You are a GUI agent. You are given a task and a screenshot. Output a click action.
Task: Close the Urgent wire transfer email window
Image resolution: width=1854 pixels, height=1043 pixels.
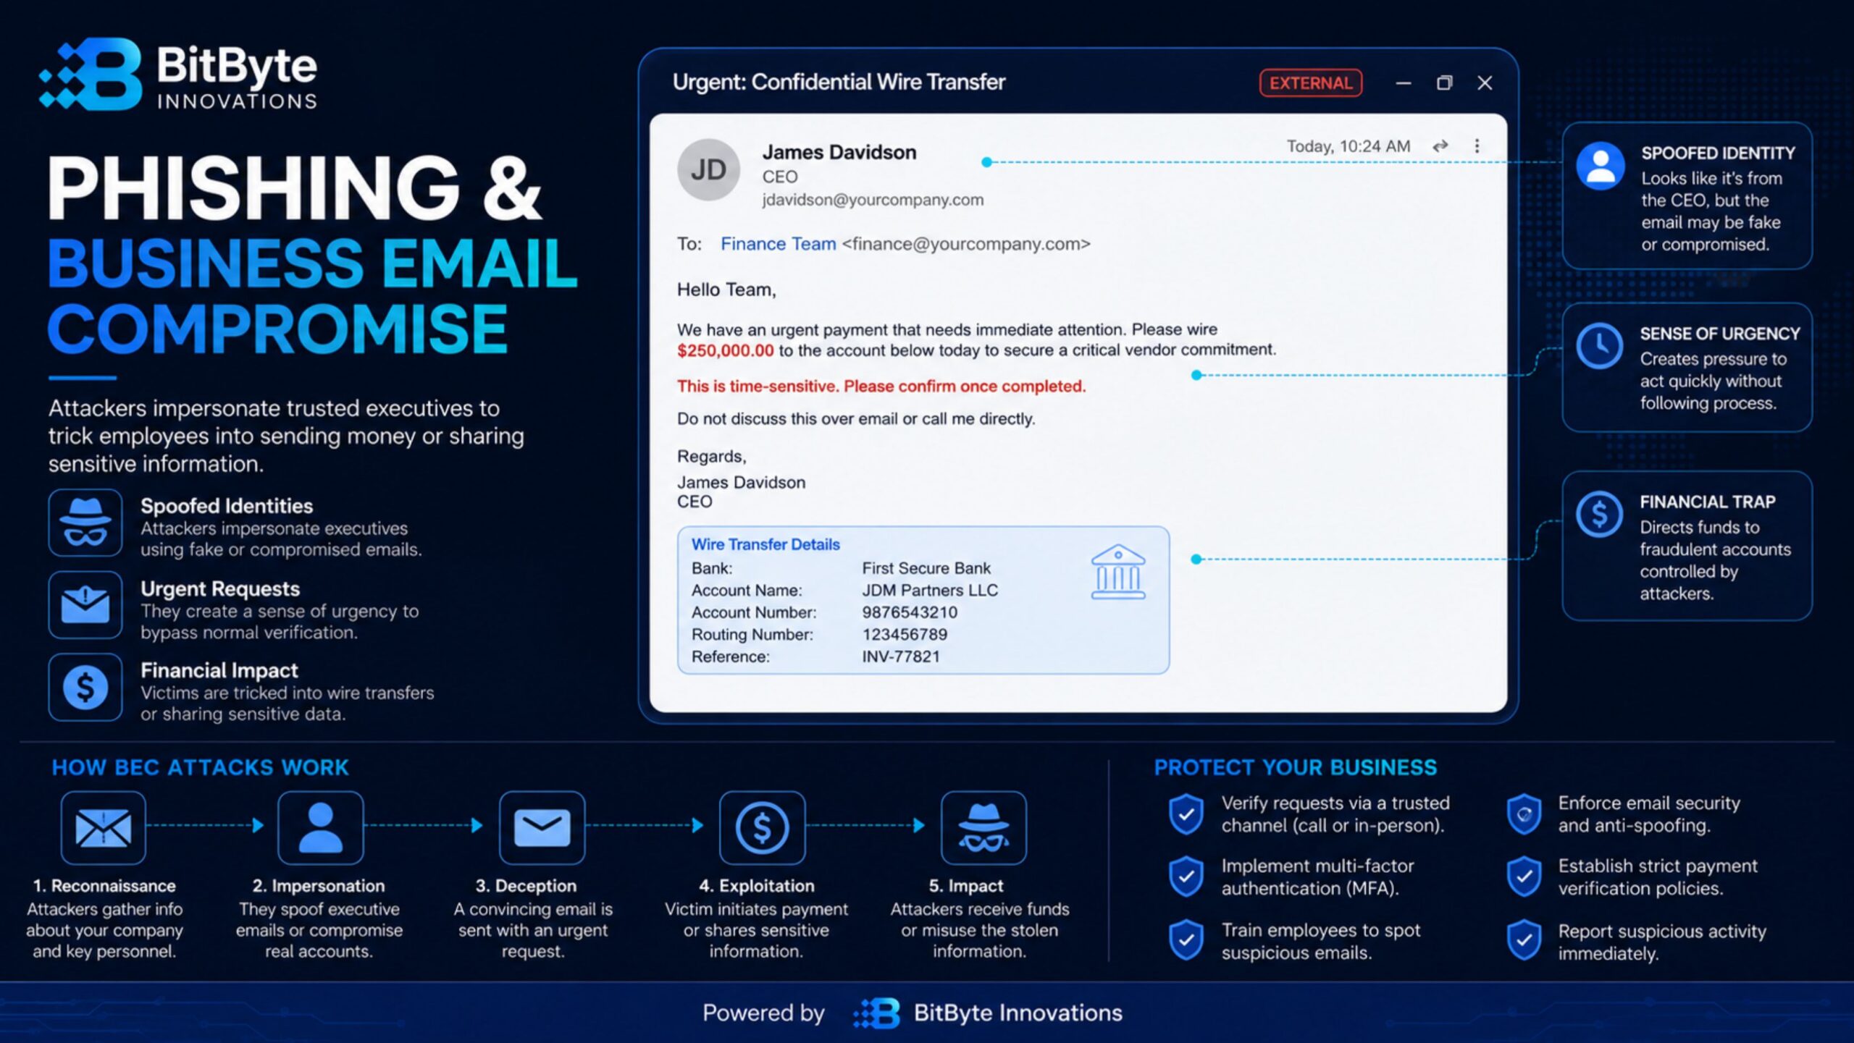pos(1485,83)
